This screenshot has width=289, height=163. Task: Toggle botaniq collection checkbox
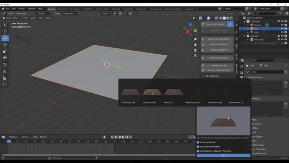click(x=279, y=36)
